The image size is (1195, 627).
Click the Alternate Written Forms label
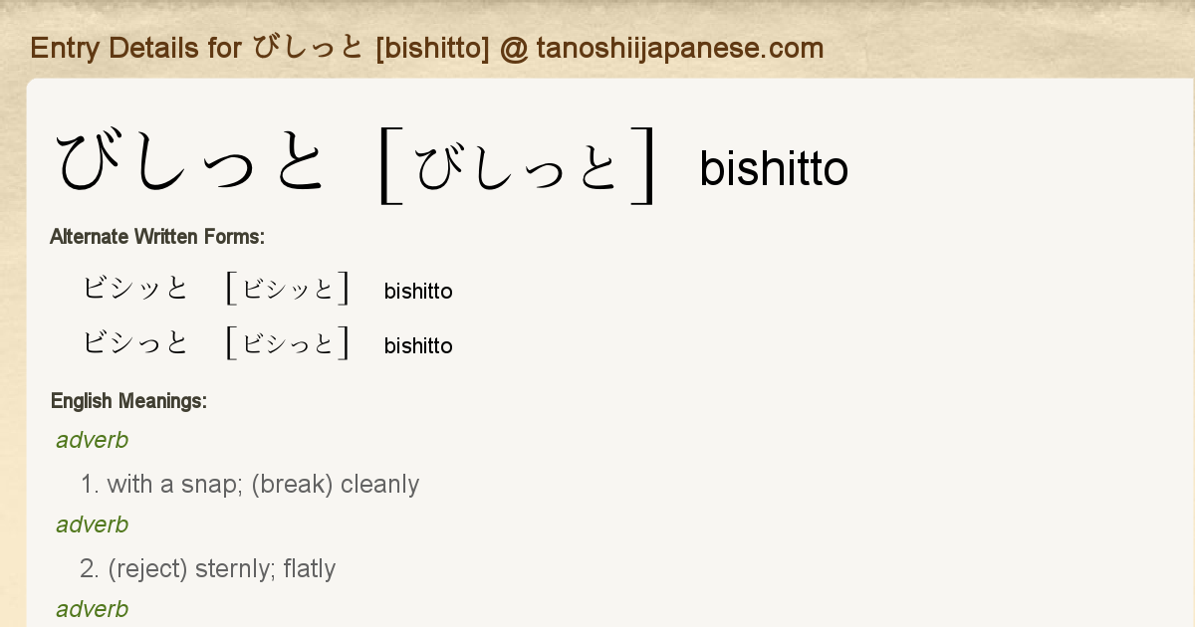point(157,237)
